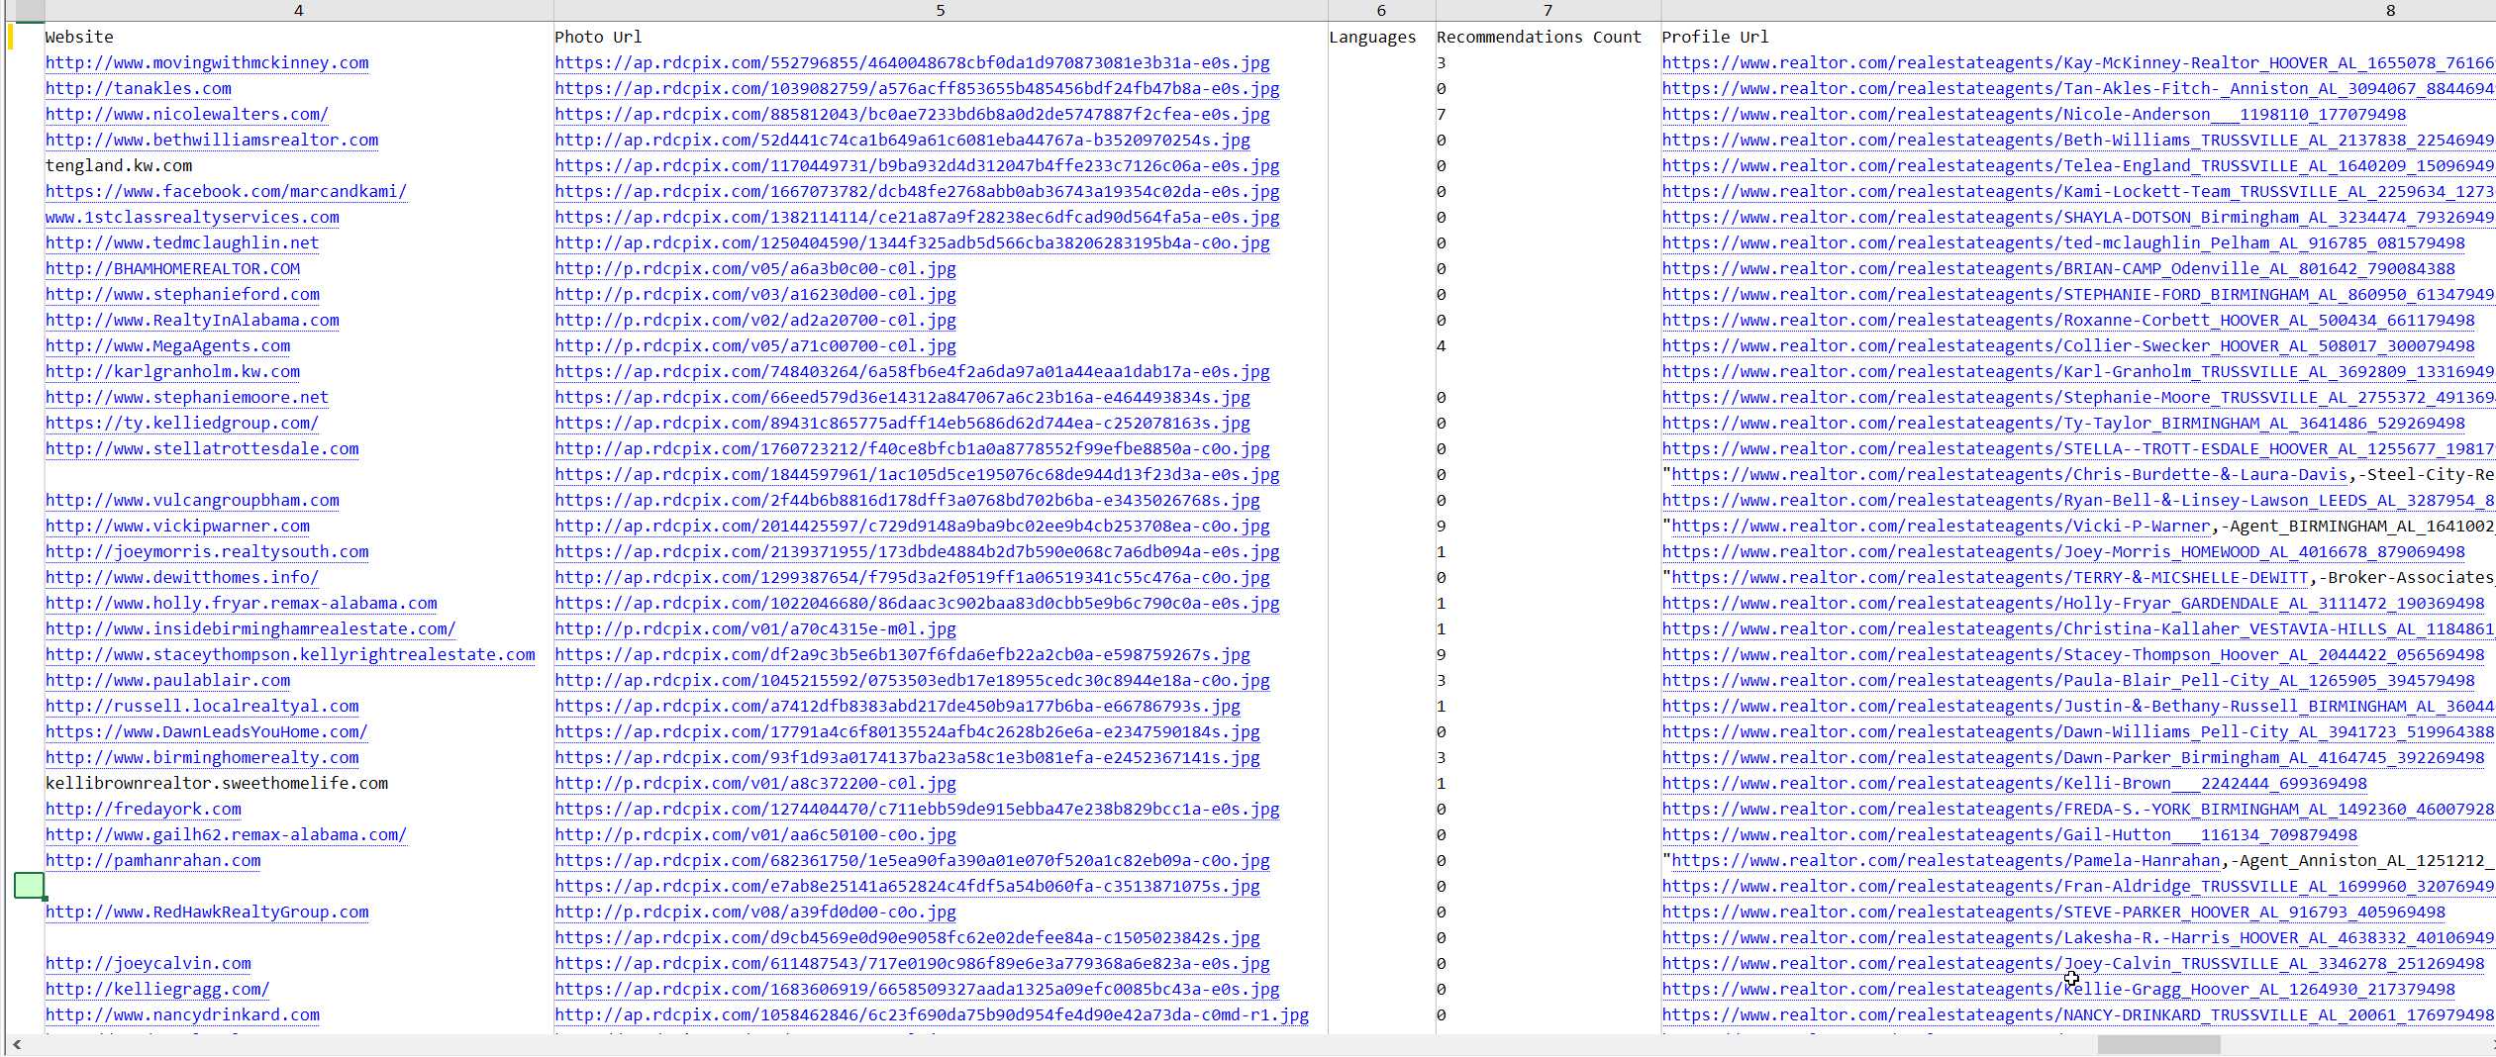2496x1057 pixels.
Task: Follow the nicolewalters.com website link
Action: tap(187, 114)
